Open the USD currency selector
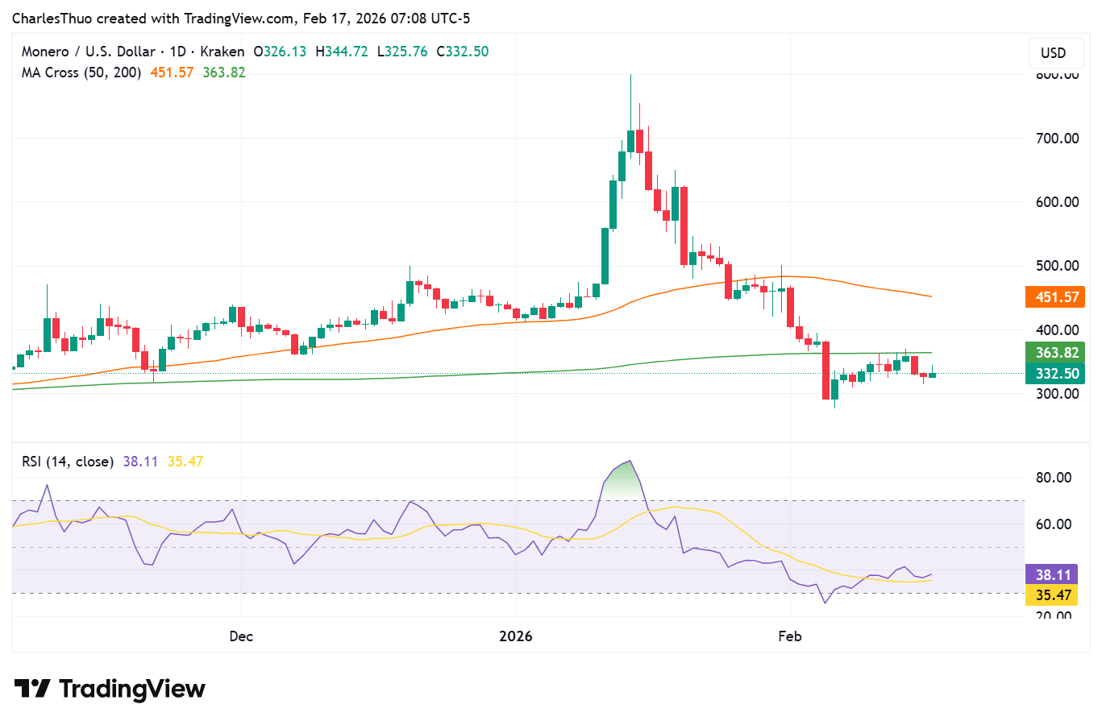This screenshot has width=1102, height=725. pyautogui.click(x=1056, y=53)
